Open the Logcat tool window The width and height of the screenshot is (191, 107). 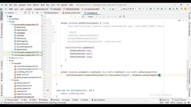(x=66, y=100)
